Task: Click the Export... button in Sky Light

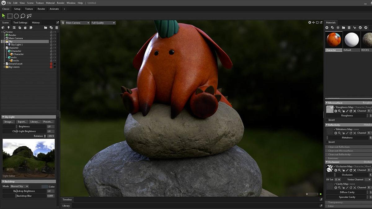Action: 22,122
